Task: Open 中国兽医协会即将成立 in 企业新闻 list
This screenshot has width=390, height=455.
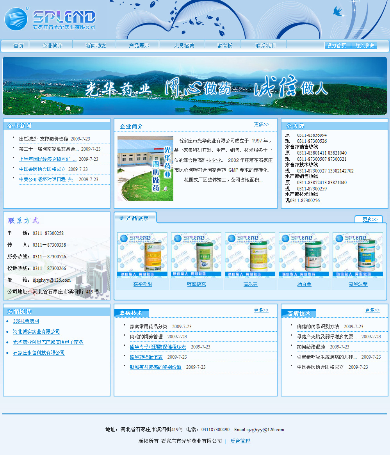Action: click(43, 169)
